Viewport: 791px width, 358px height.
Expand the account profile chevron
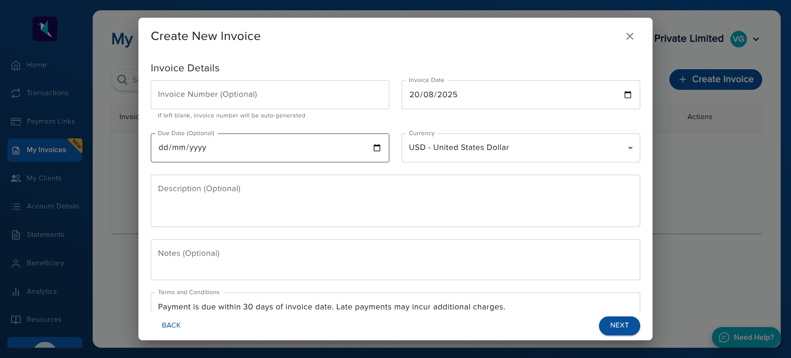coord(756,39)
